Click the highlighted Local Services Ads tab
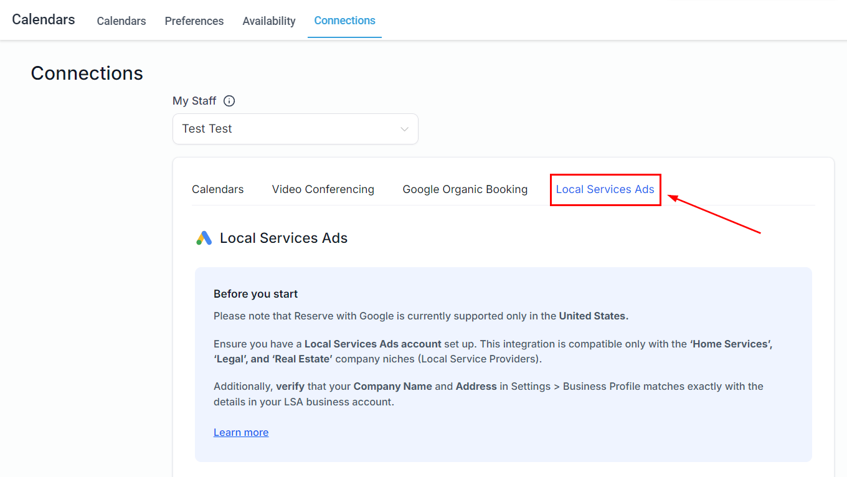Image resolution: width=847 pixels, height=477 pixels. [x=605, y=189]
